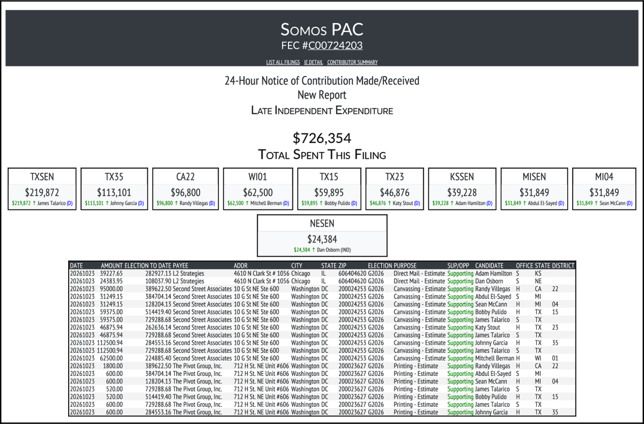Viewport: 644px width, 424px height.
Task: Select the MISEN race card
Action: (535, 189)
